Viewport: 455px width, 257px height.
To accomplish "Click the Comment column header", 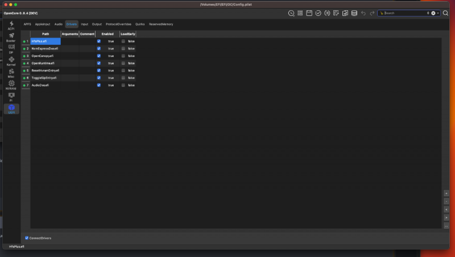I will click(x=87, y=34).
